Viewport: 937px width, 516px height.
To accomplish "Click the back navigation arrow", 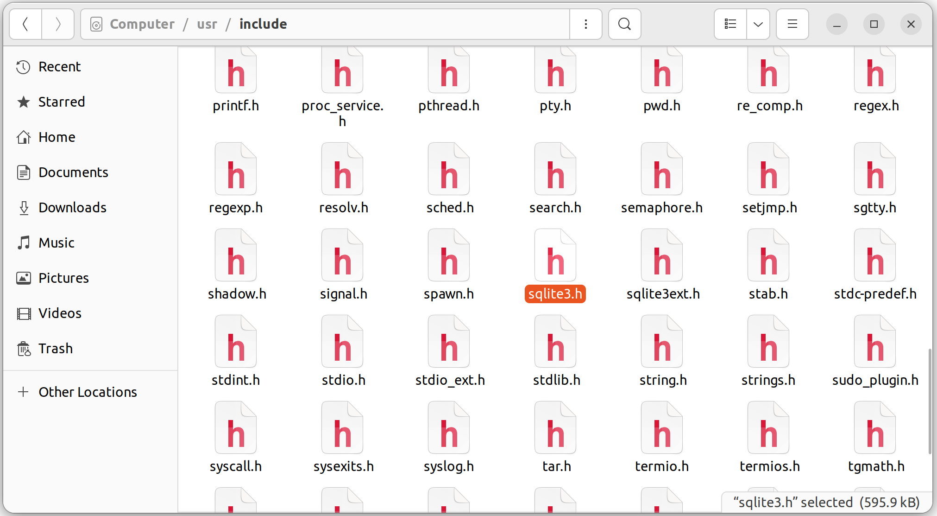I will (25, 24).
